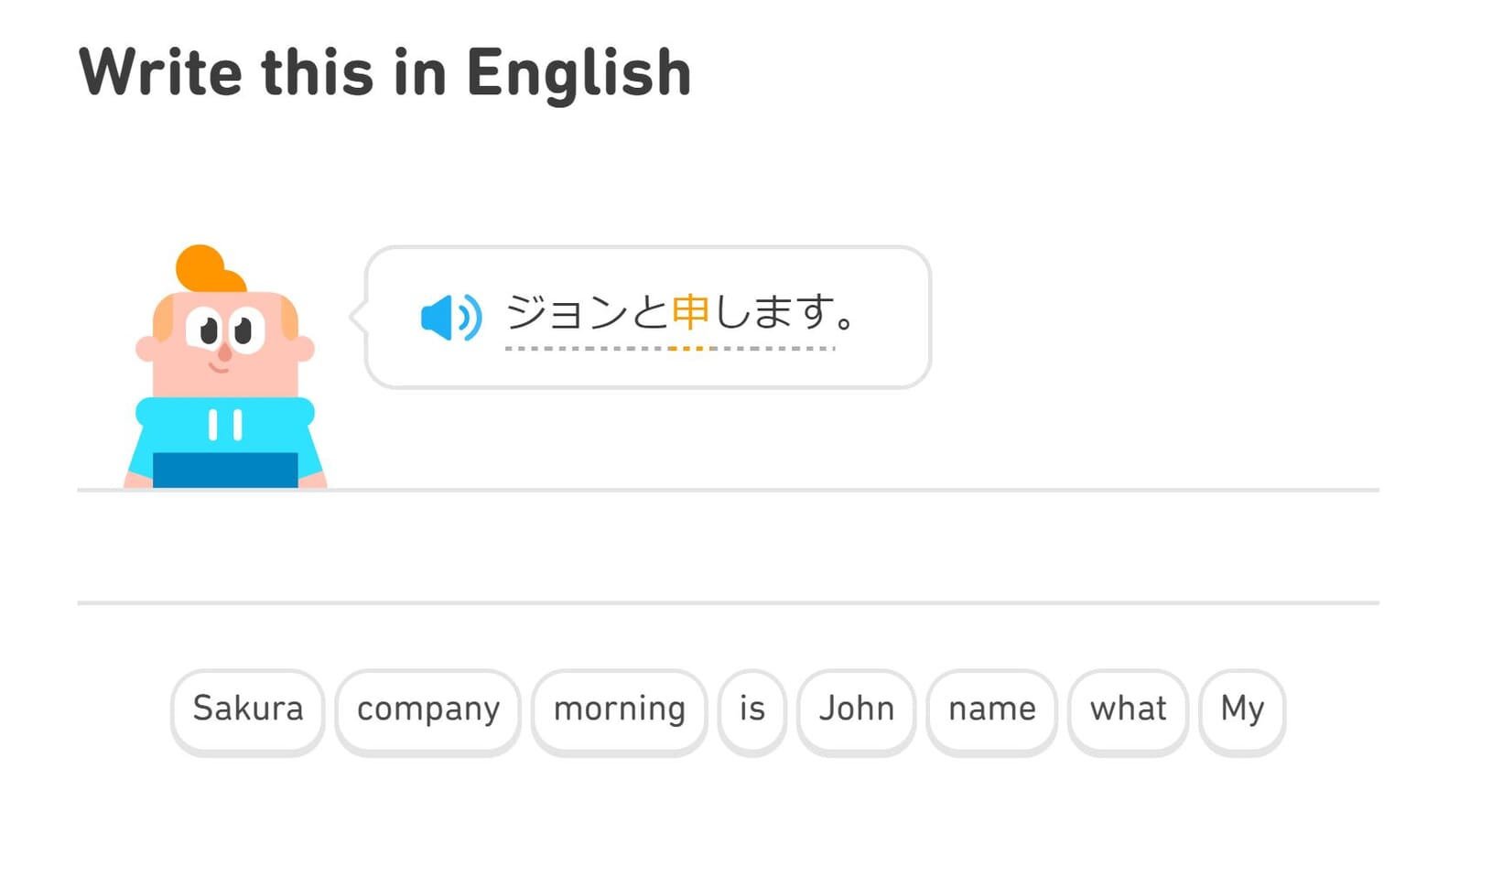This screenshot has height=877, width=1503.
Task: Click the "Write this in English" heading
Action: coord(384,72)
